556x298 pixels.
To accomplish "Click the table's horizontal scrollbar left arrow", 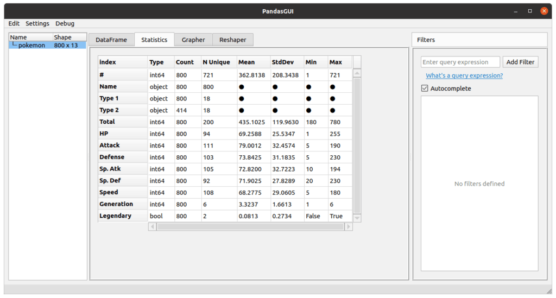I will click(x=152, y=227).
